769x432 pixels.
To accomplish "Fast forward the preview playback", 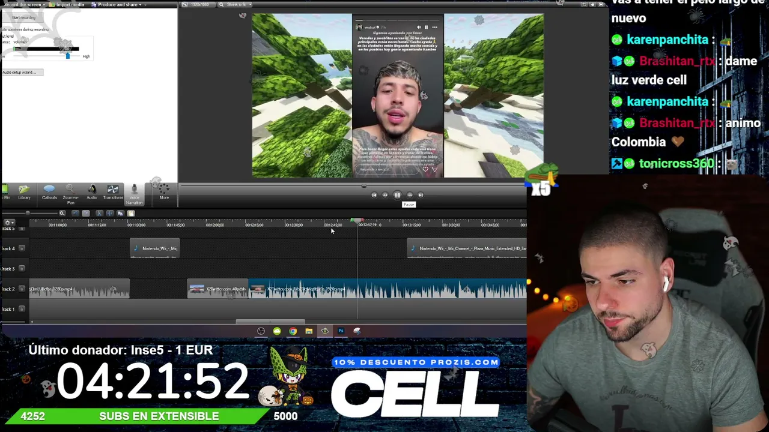I will point(410,195).
